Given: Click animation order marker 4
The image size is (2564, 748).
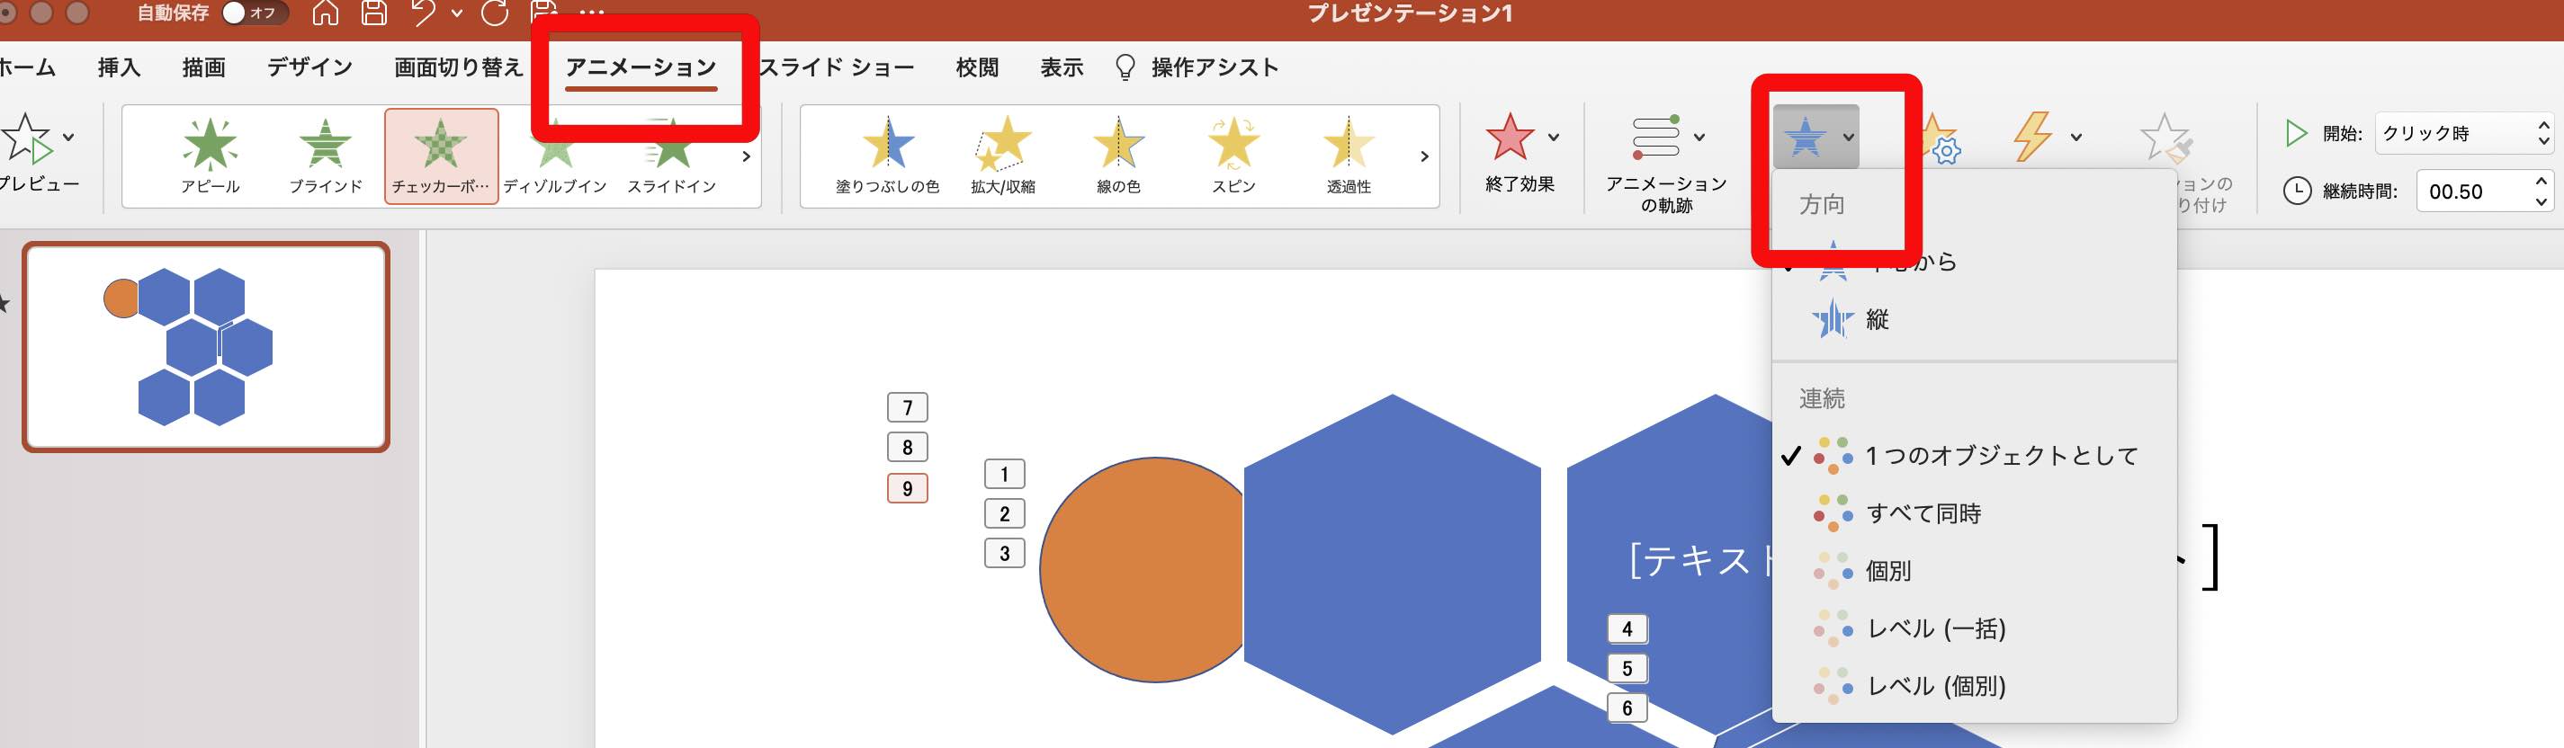Looking at the screenshot, I should 1627,629.
